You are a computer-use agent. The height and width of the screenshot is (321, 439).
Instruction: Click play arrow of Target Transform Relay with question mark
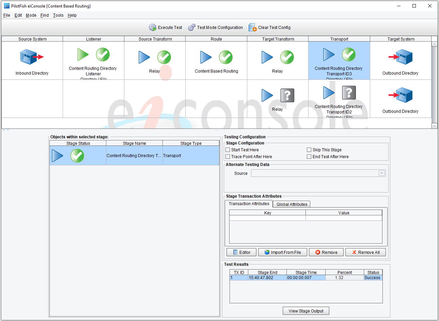click(267, 95)
